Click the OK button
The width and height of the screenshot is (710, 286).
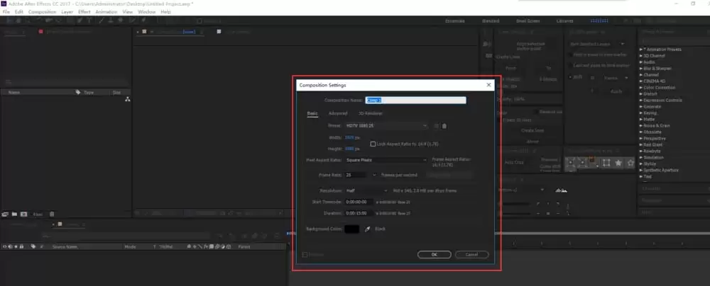click(x=435, y=255)
